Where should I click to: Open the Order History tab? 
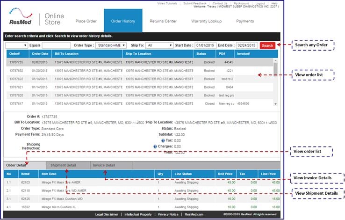[x=123, y=21]
